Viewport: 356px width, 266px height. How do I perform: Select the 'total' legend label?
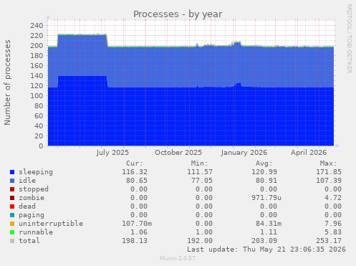click(x=29, y=241)
